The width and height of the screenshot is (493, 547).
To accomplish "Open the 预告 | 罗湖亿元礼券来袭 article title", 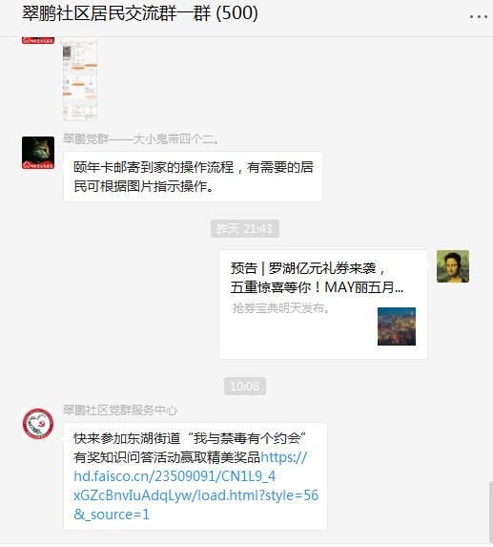I will [x=317, y=278].
